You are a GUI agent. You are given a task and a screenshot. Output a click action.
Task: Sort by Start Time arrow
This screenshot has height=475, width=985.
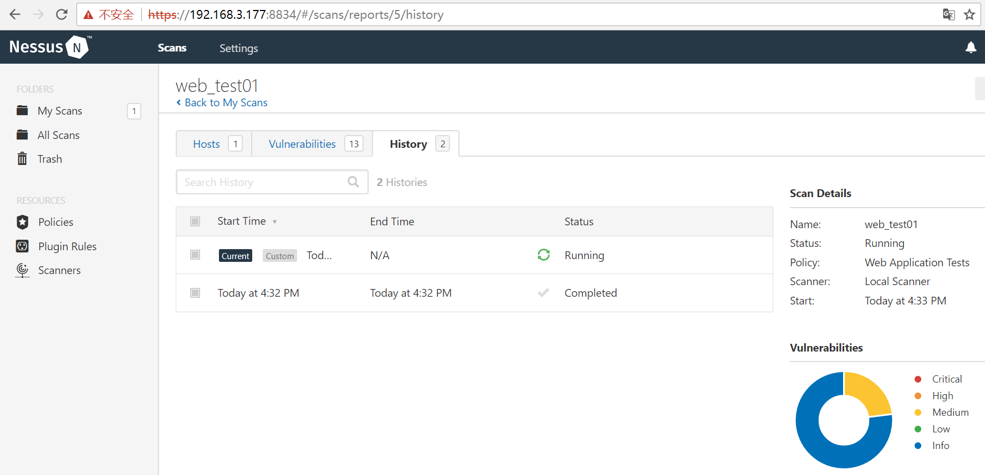tap(274, 222)
